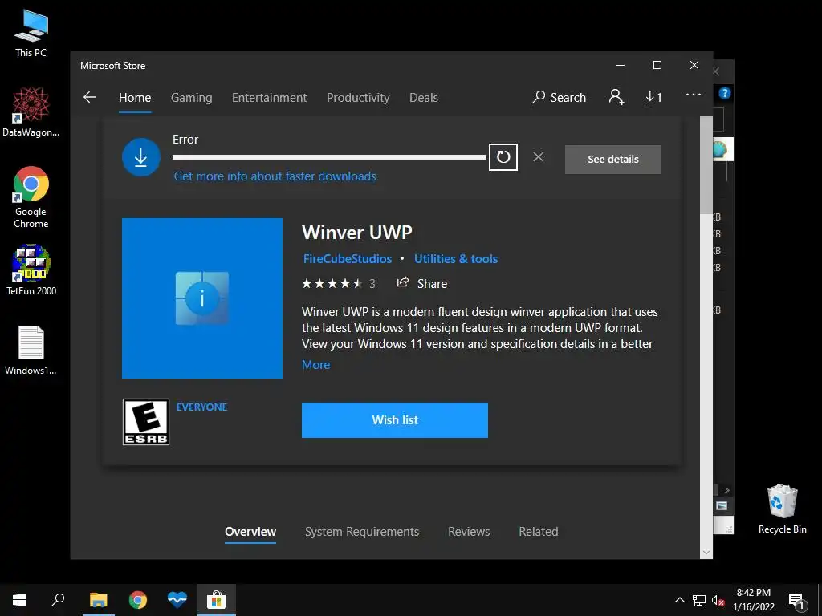Click the scrollbar down arrow
The width and height of the screenshot is (822, 616).
pos(706,552)
